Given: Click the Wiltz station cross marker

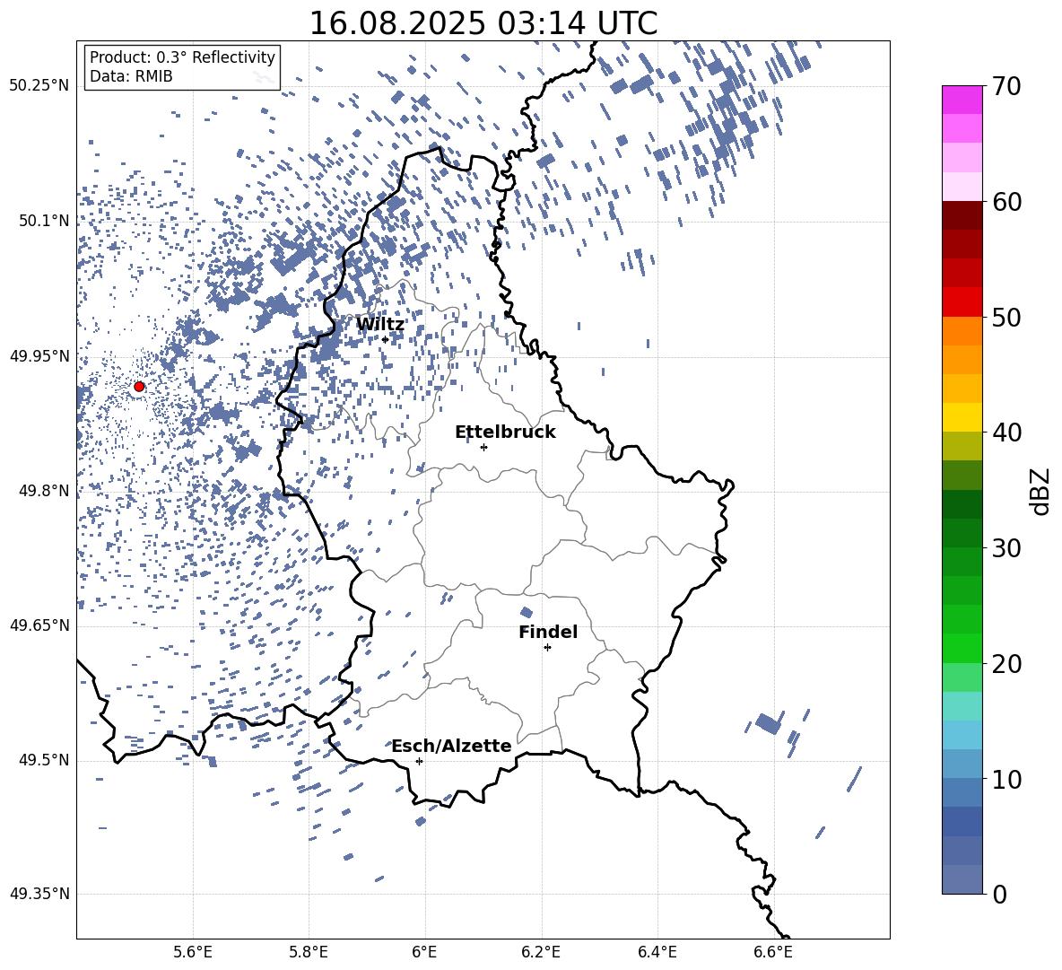Looking at the screenshot, I should coord(386,339).
